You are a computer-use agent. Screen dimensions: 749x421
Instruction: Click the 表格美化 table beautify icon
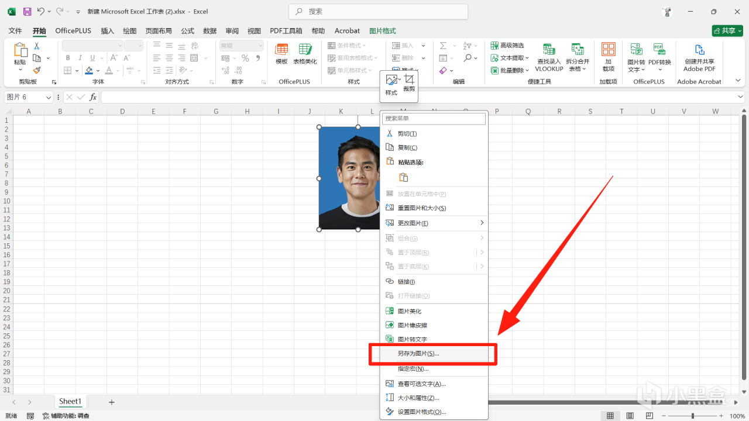pyautogui.click(x=305, y=54)
